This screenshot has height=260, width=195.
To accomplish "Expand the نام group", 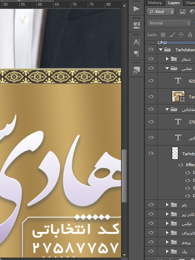I will pyautogui.click(x=167, y=205).
